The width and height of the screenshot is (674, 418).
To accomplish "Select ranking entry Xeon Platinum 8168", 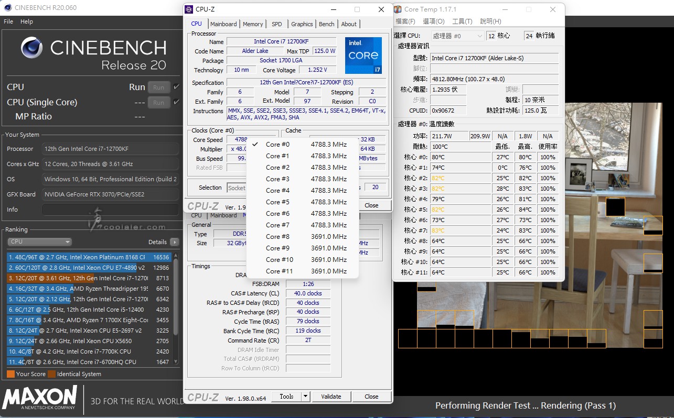I will click(x=89, y=257).
